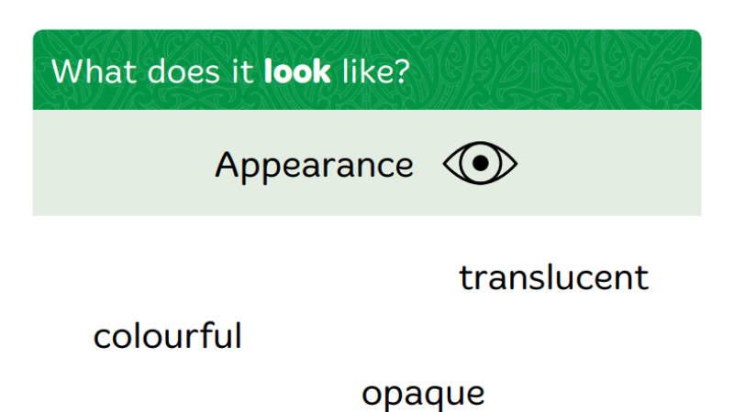Click the empty pale green area left of Appearance

pos(122,163)
